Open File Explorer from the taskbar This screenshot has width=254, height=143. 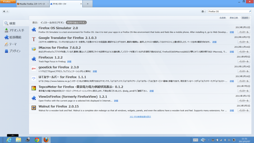(x=18, y=140)
